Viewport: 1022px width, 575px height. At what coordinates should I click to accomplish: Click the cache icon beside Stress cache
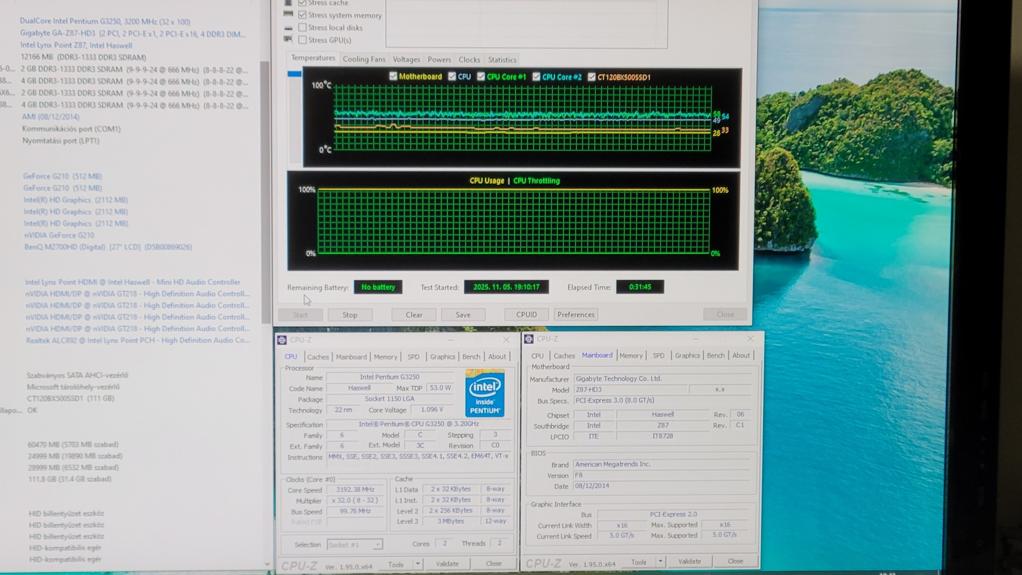[288, 3]
